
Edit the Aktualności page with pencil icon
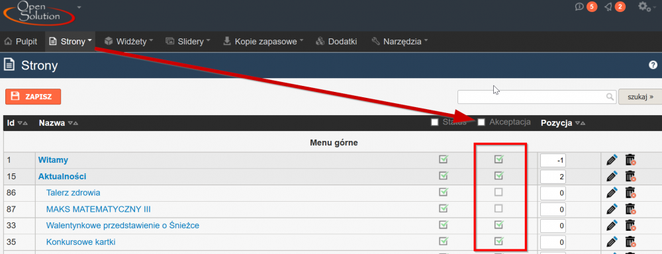[x=612, y=177]
